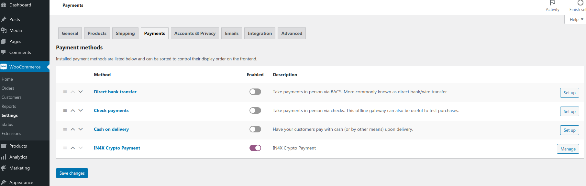Viewport: 586px width, 186px height.
Task: Click the Pages document icon
Action: tap(4, 41)
